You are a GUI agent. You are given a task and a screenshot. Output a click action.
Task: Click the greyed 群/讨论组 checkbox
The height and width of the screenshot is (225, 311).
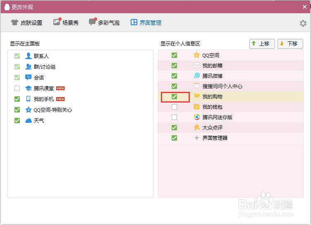17,67
